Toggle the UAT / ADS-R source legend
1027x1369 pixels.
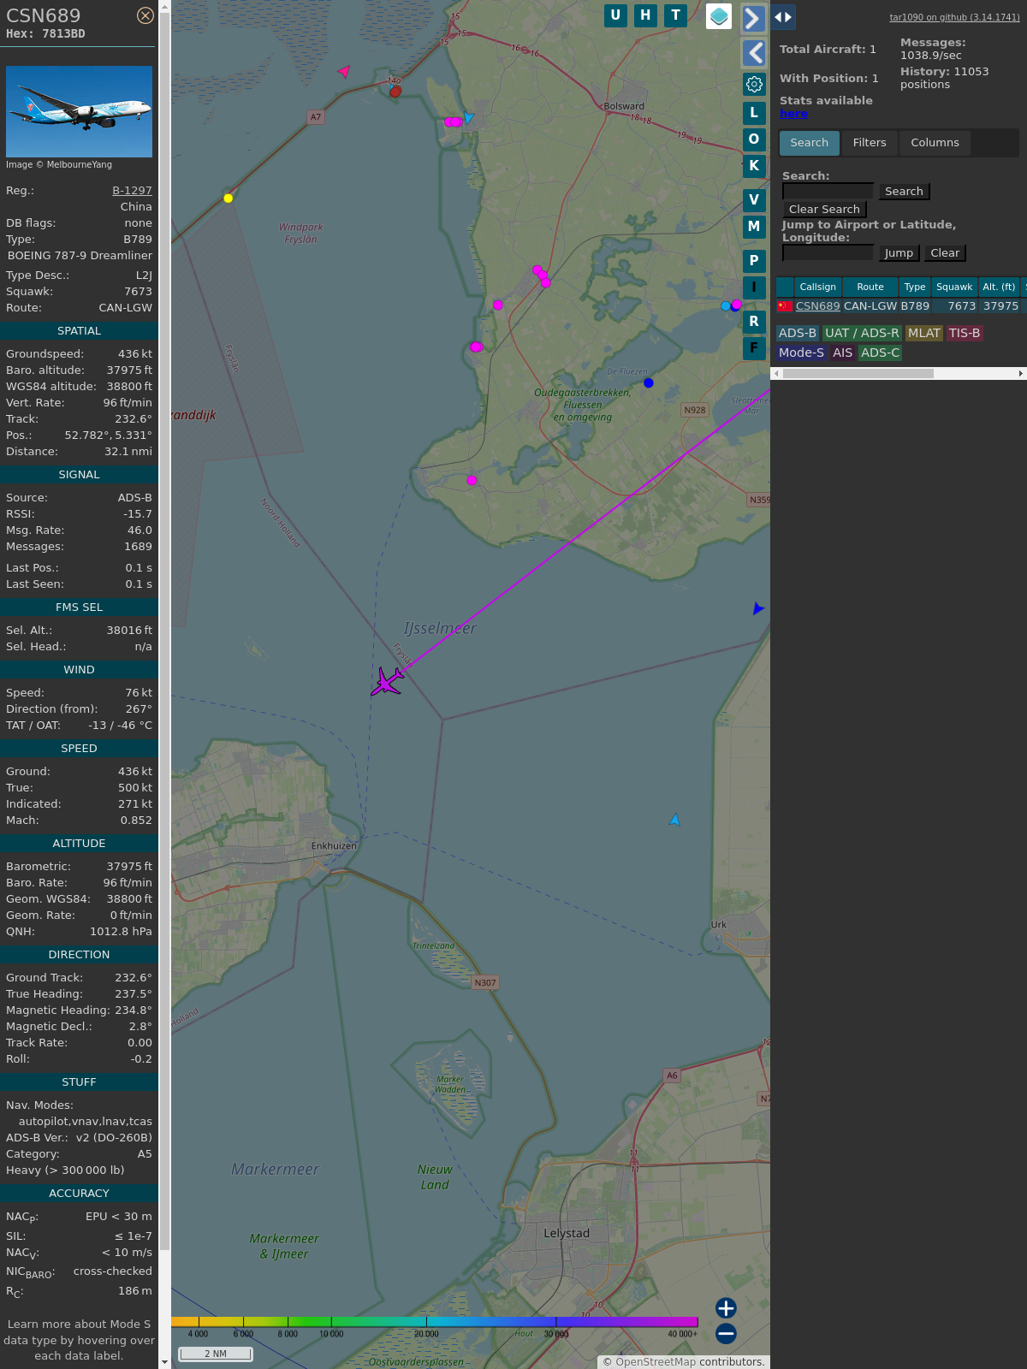point(862,333)
